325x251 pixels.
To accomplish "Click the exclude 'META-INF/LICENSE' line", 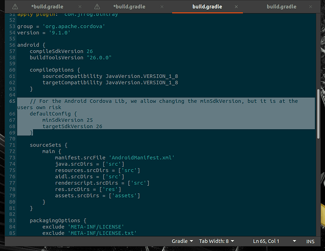I will 83,227.
